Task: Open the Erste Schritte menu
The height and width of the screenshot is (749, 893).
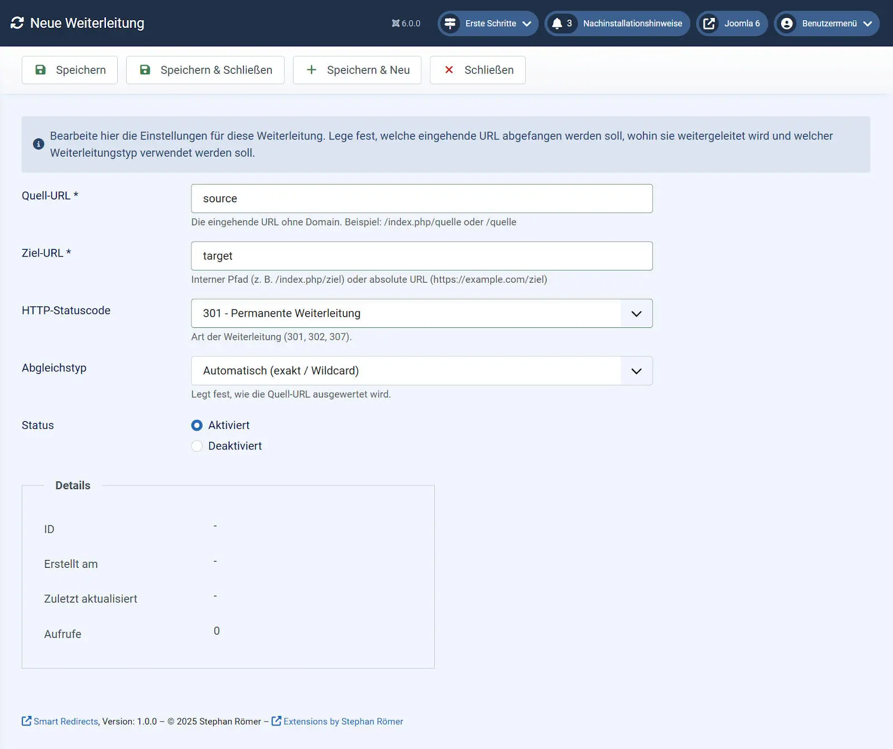Action: (x=491, y=23)
